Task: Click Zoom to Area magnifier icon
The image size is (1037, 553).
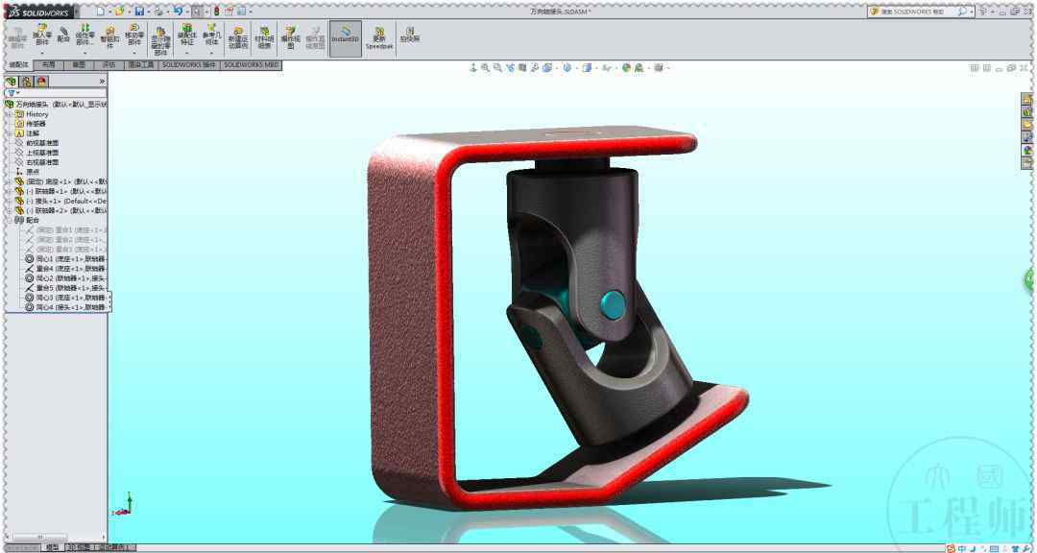Action: [x=497, y=67]
